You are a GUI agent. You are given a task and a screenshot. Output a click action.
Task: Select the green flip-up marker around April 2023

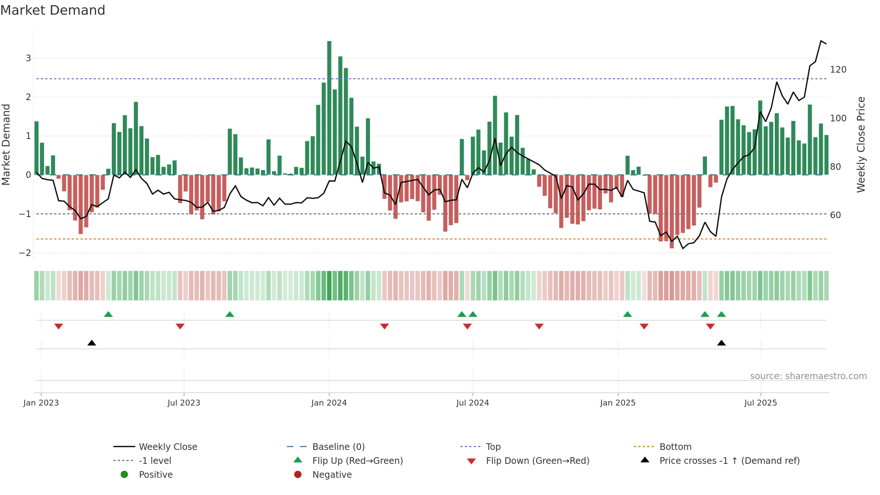(108, 314)
